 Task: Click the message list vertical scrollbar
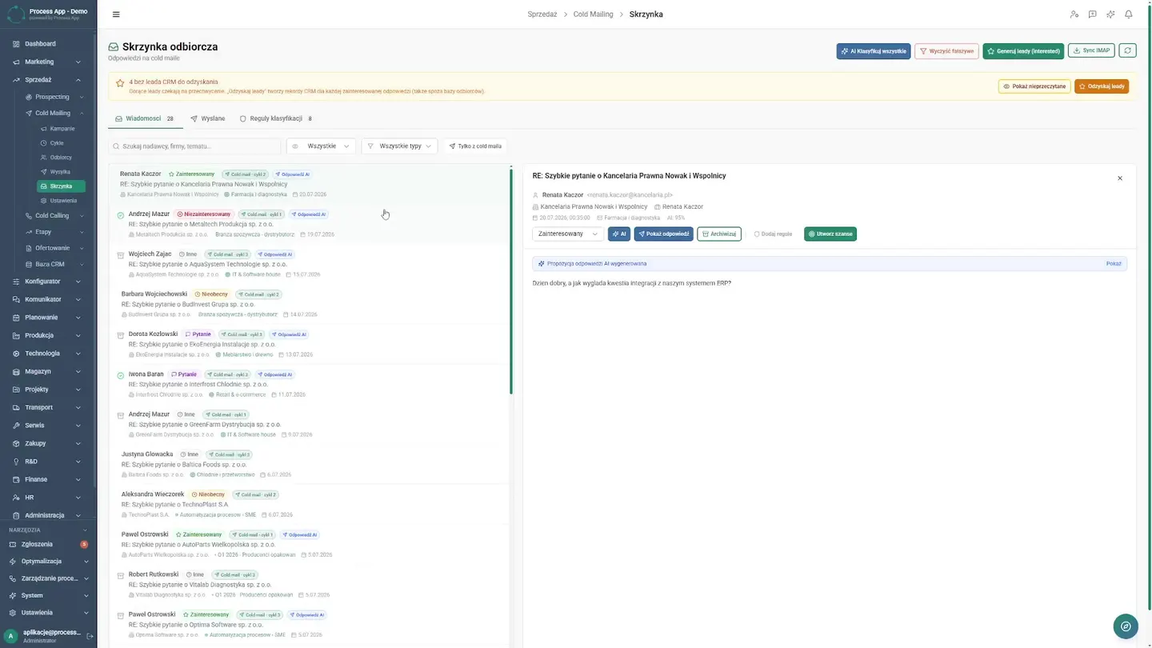click(x=511, y=280)
